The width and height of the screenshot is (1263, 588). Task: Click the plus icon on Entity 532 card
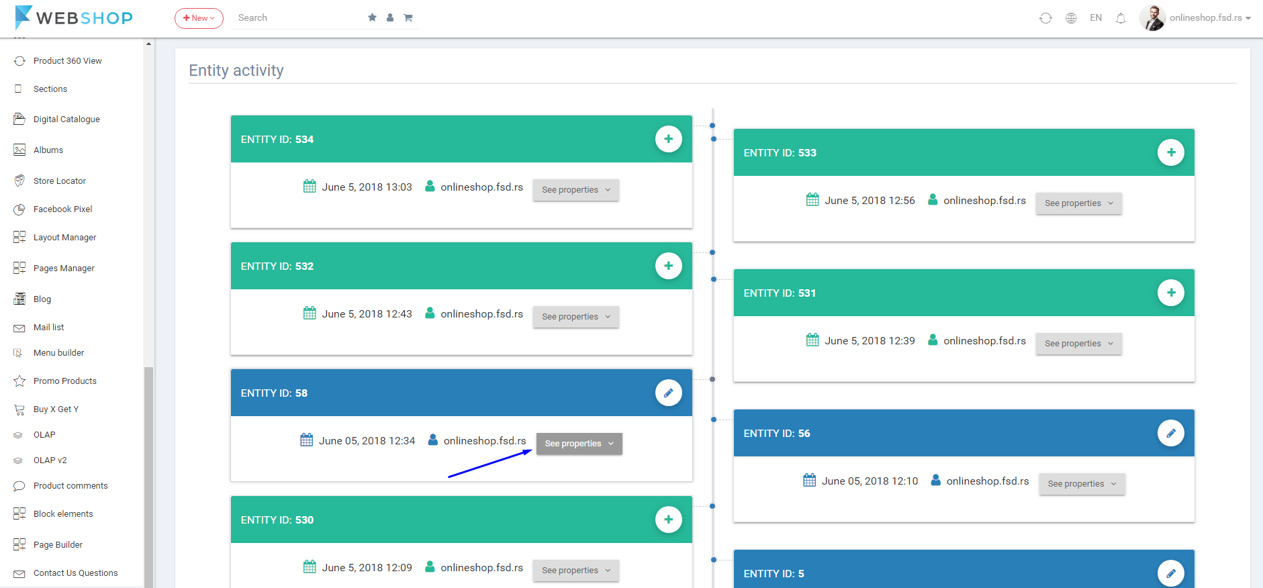668,266
